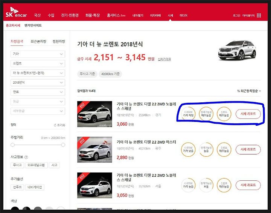
Task: Click 신뢰도 badge of 2,890 listing
Action: [224, 150]
